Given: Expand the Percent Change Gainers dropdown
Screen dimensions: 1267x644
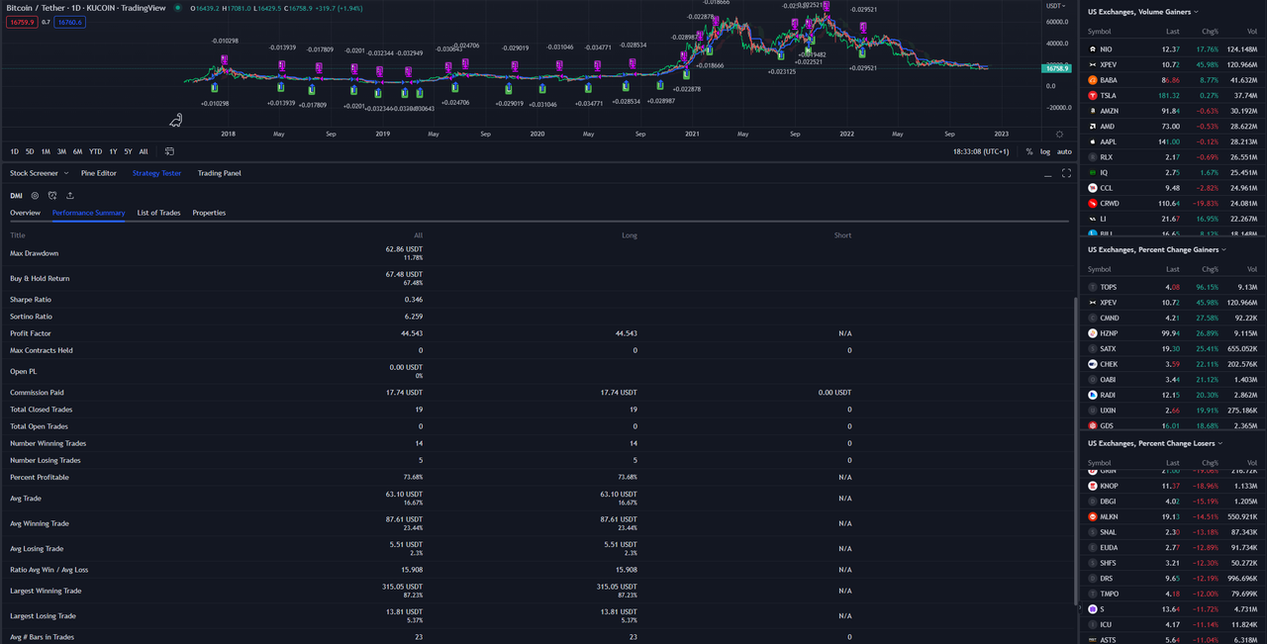Looking at the screenshot, I should pyautogui.click(x=1223, y=249).
